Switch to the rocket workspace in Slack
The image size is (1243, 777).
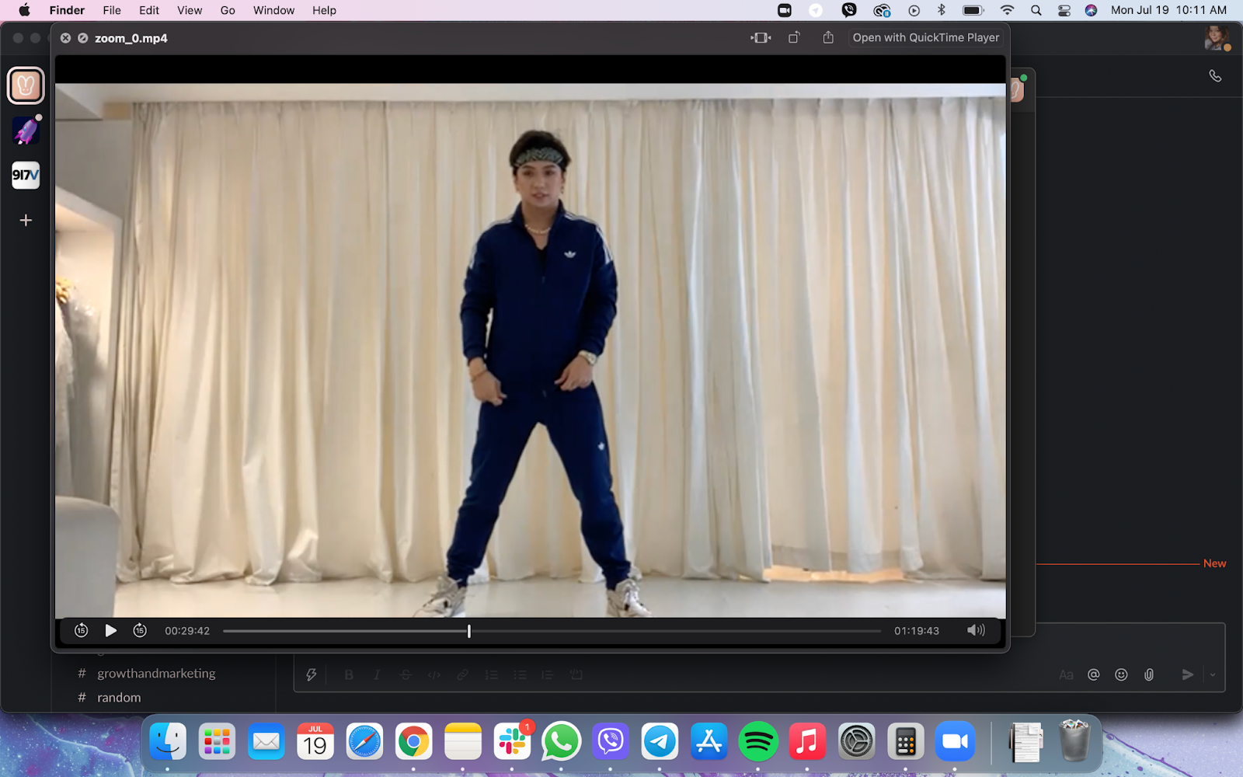26,131
